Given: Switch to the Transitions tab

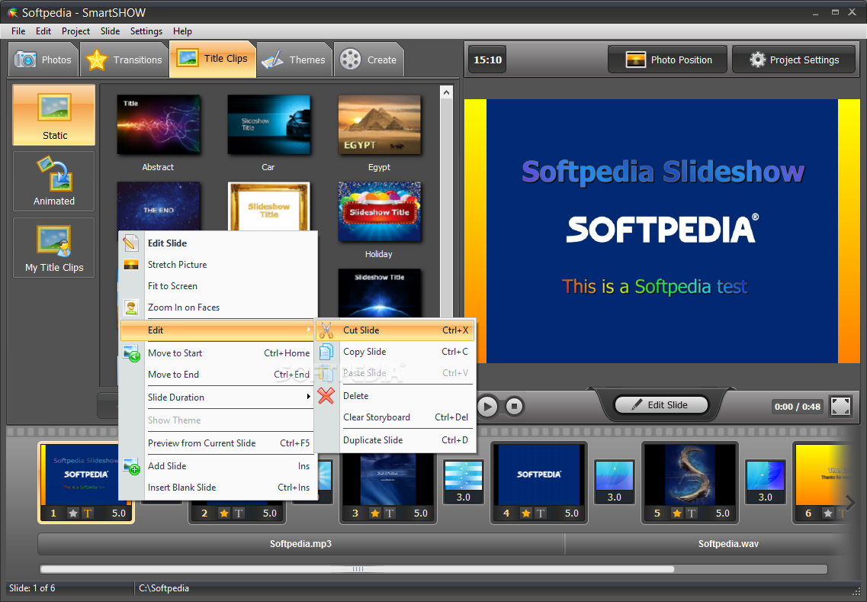Looking at the screenshot, I should (124, 60).
